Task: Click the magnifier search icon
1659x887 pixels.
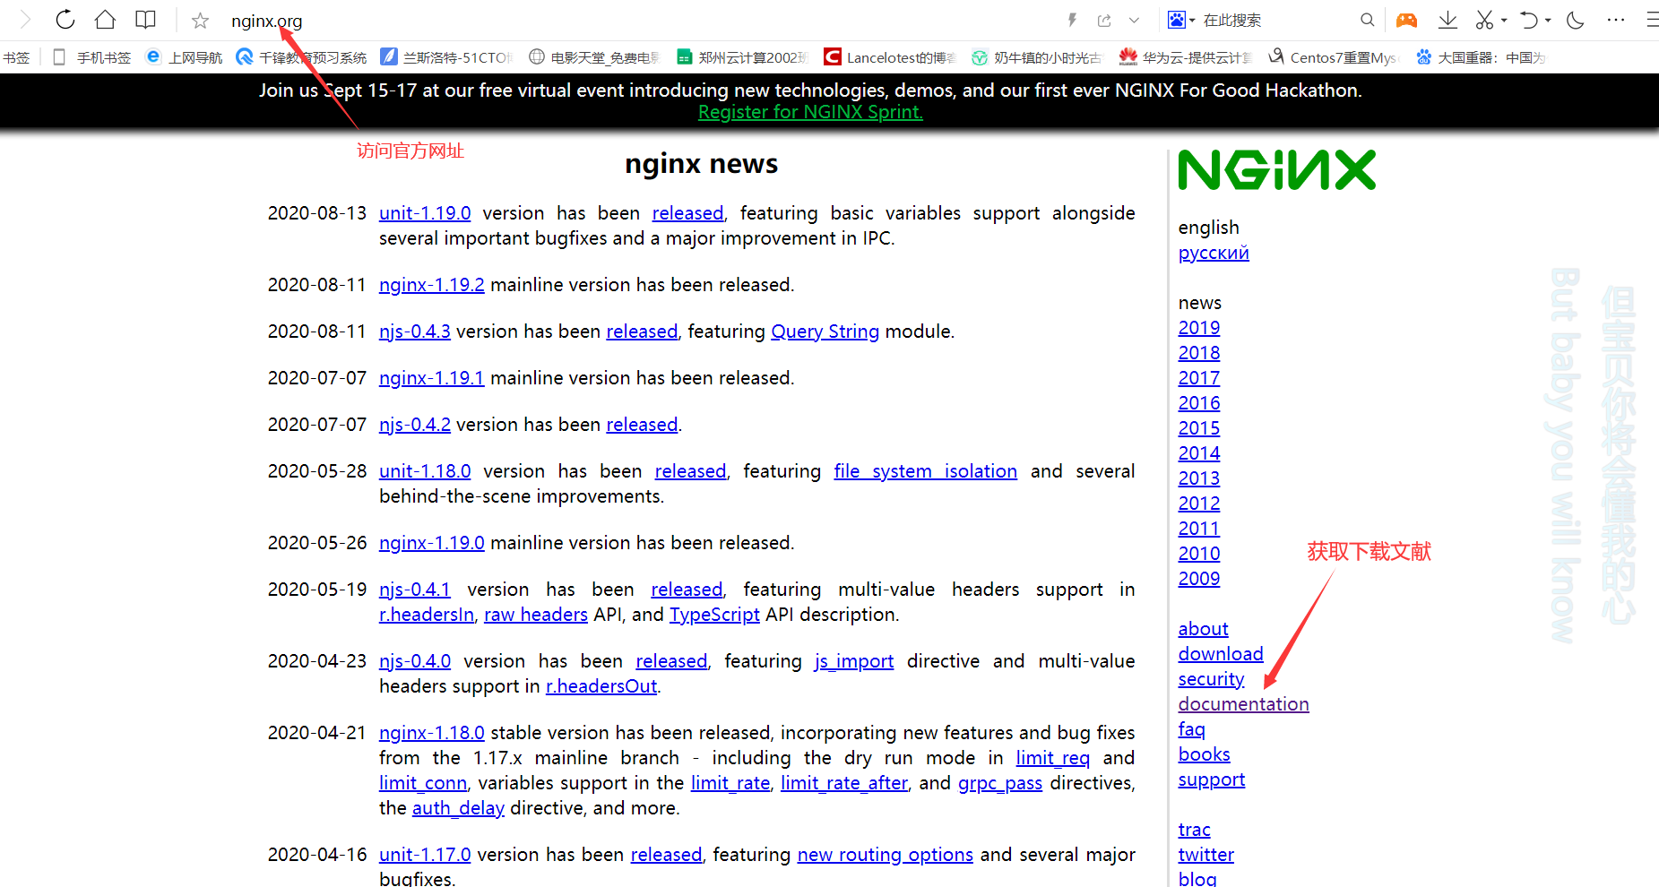Action: coord(1367,20)
